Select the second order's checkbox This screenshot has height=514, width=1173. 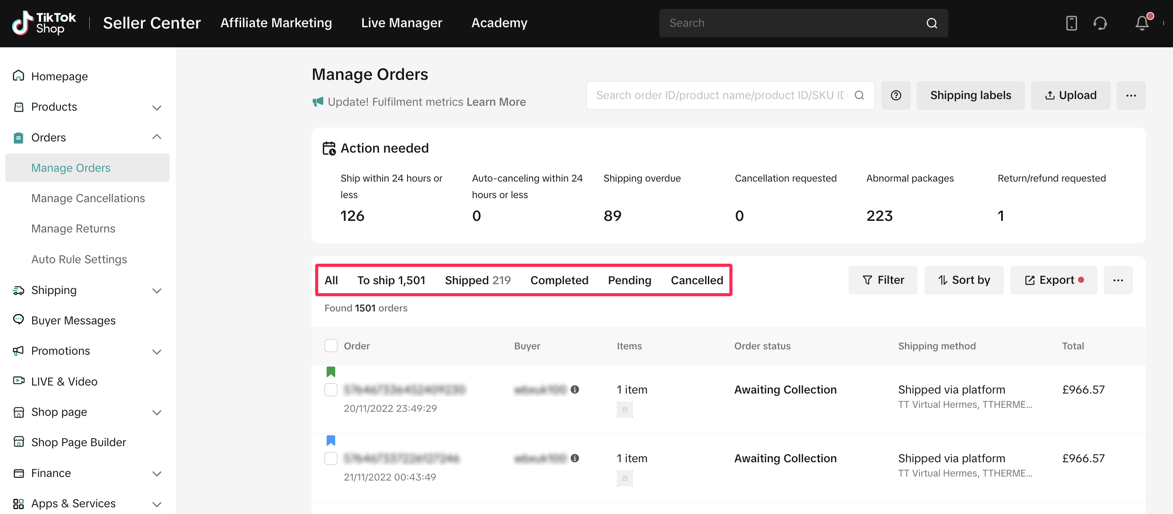[331, 458]
